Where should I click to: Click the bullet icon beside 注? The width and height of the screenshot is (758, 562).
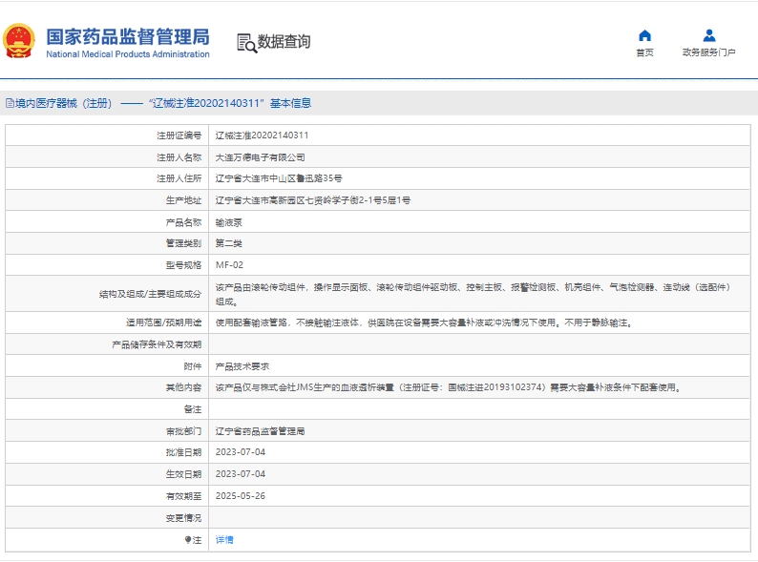(188, 540)
